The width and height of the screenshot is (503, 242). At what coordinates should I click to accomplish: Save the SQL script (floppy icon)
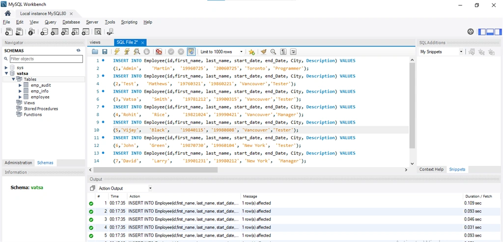click(x=105, y=51)
